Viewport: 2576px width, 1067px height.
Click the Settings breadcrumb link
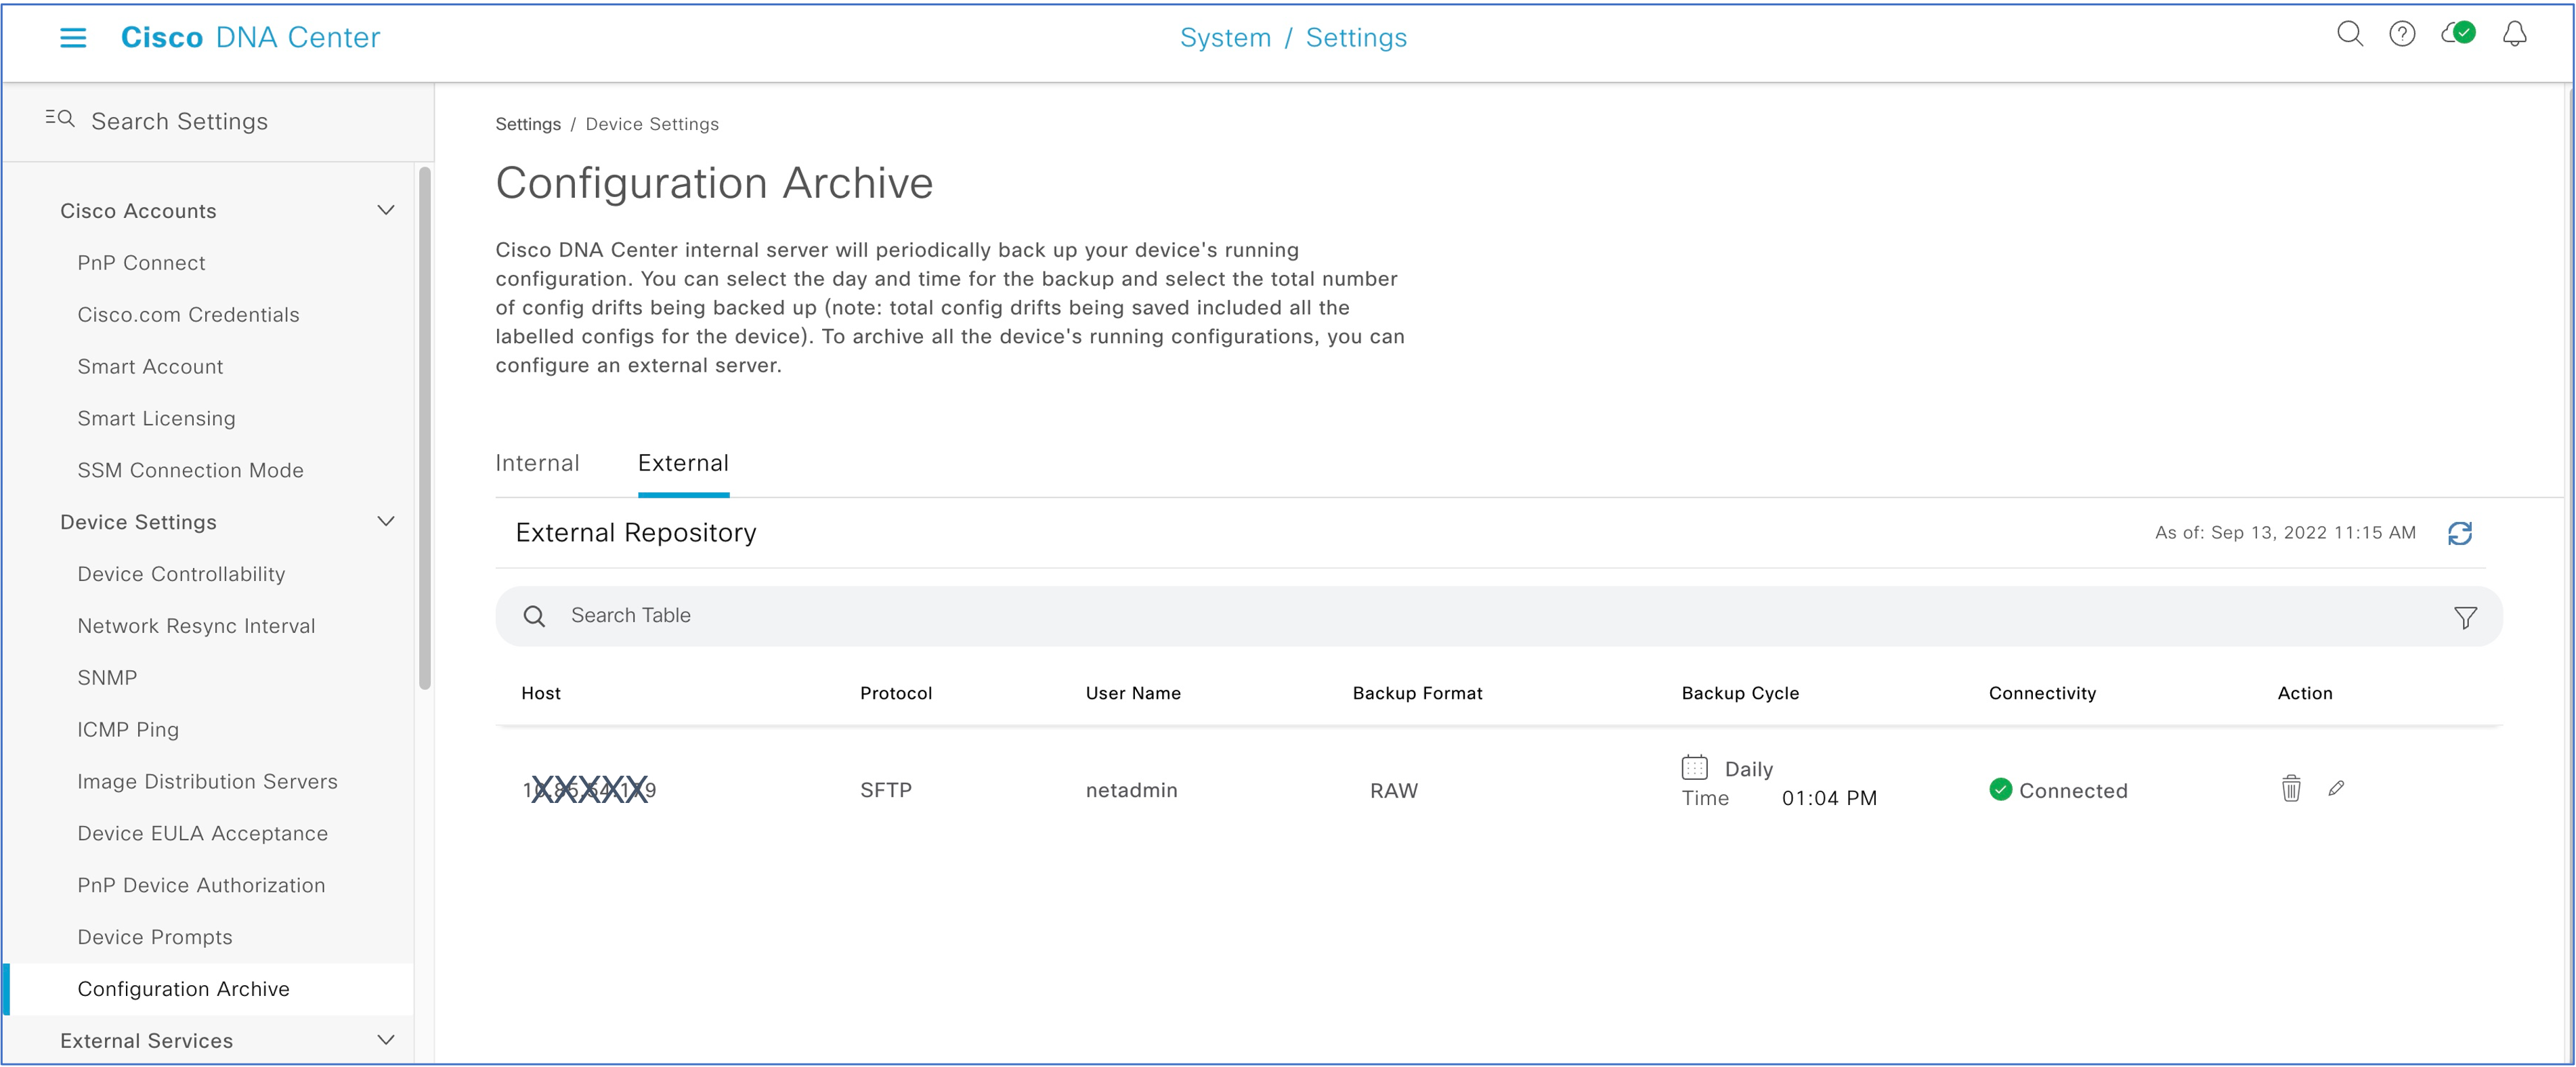[528, 124]
